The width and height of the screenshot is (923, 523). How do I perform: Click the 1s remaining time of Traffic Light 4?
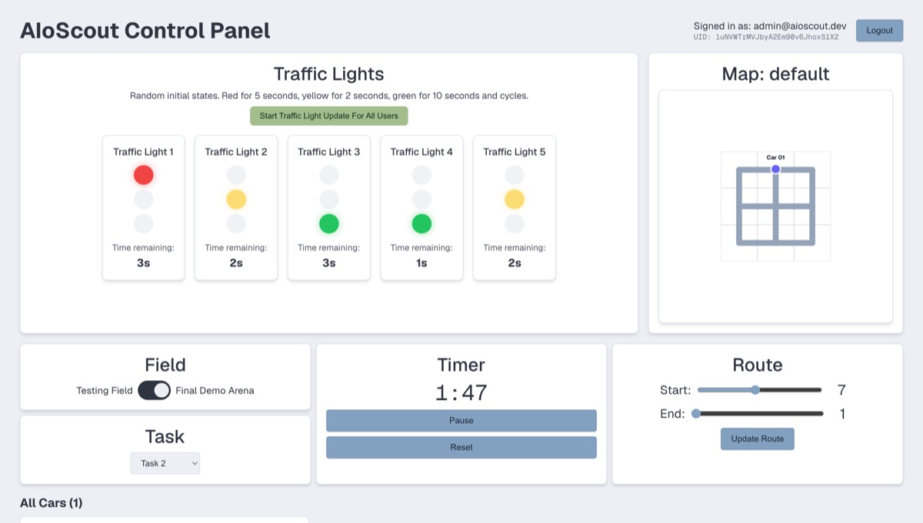pos(422,263)
